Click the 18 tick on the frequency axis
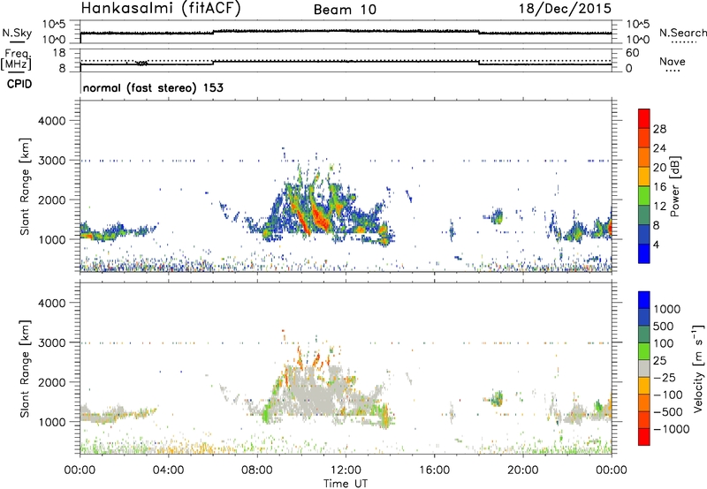The height and width of the screenshot is (489, 707). pos(59,53)
